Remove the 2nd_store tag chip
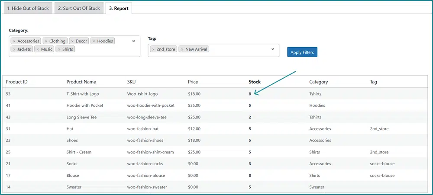 [153, 49]
